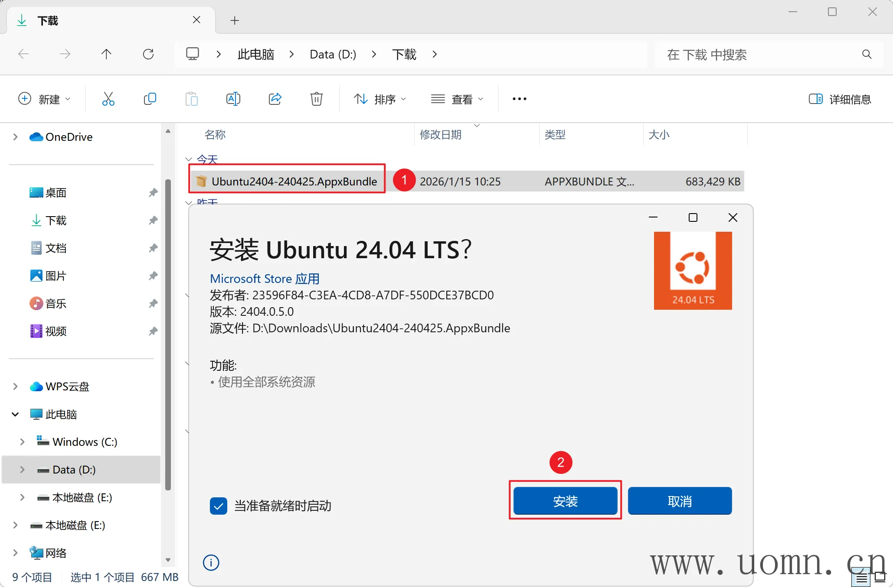893x587 pixels.
Task: Click the Rename icon in toolbar
Action: pyautogui.click(x=233, y=99)
